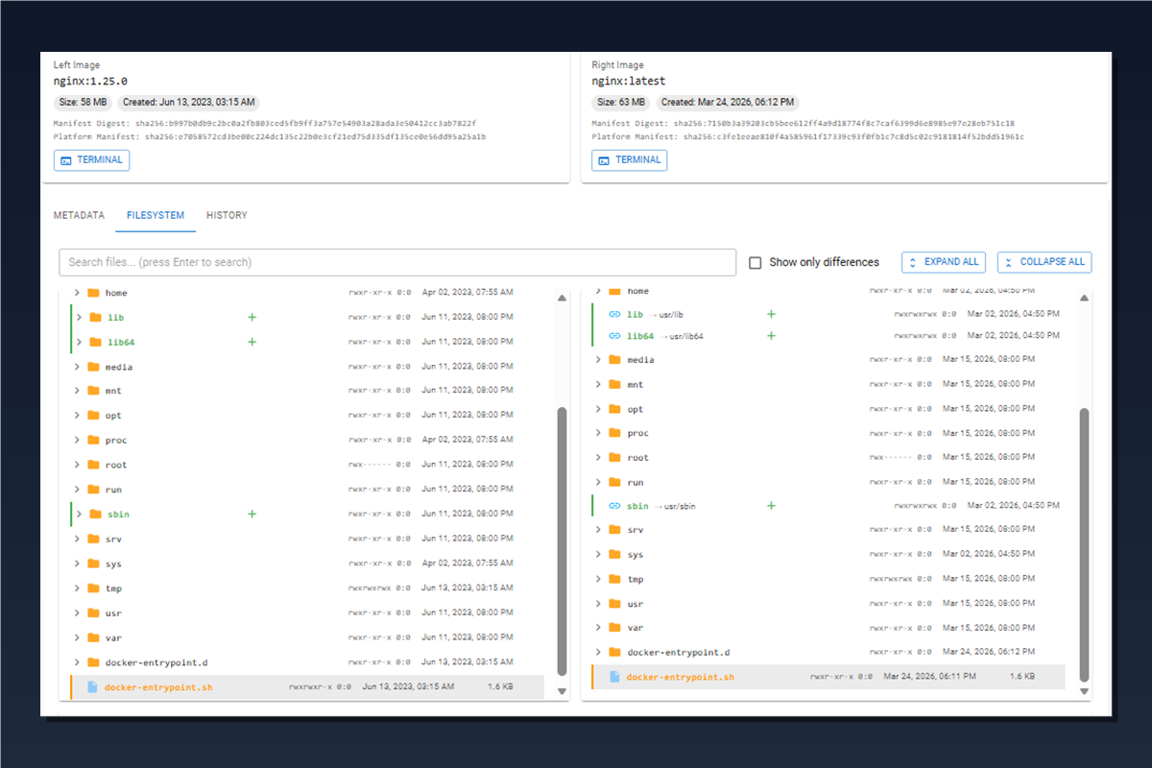Expand the usr folder in left tree

click(78, 612)
